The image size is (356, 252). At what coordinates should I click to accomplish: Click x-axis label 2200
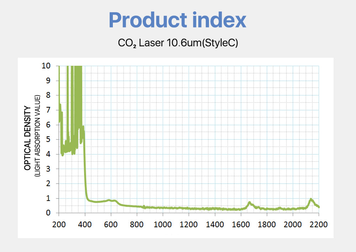tap(319, 225)
